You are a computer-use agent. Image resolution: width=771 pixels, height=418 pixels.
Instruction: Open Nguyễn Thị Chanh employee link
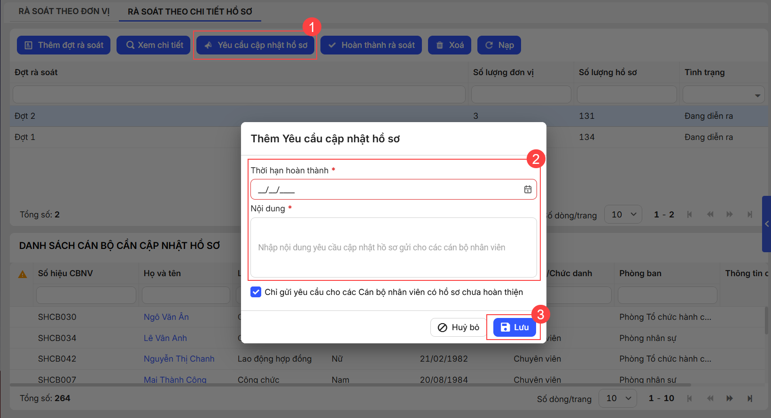click(x=179, y=359)
